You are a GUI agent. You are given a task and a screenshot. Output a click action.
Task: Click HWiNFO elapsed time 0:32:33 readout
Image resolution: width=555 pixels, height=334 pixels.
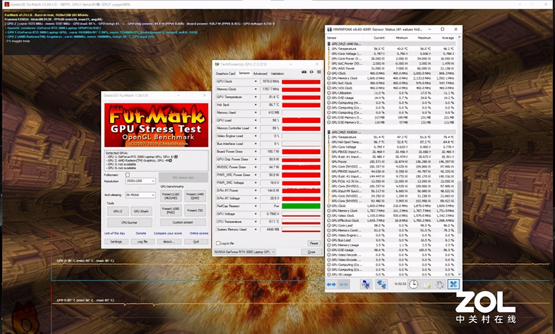coord(400,284)
